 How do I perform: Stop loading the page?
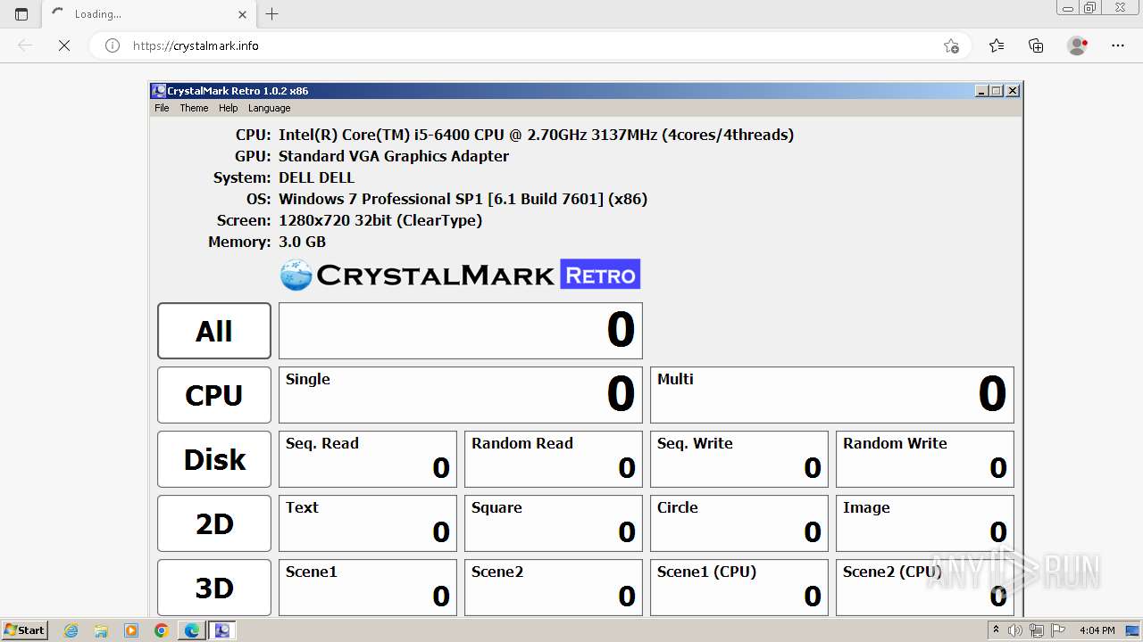click(x=64, y=45)
